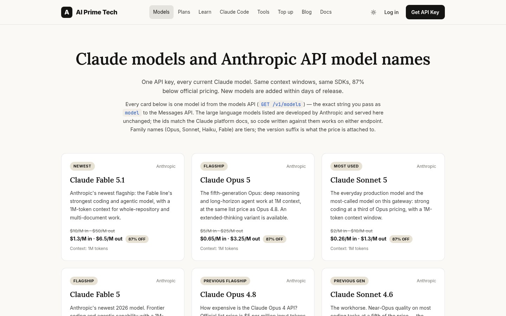
Task: Select the Claude Sonnet 4.6 card title
Action: point(362,295)
